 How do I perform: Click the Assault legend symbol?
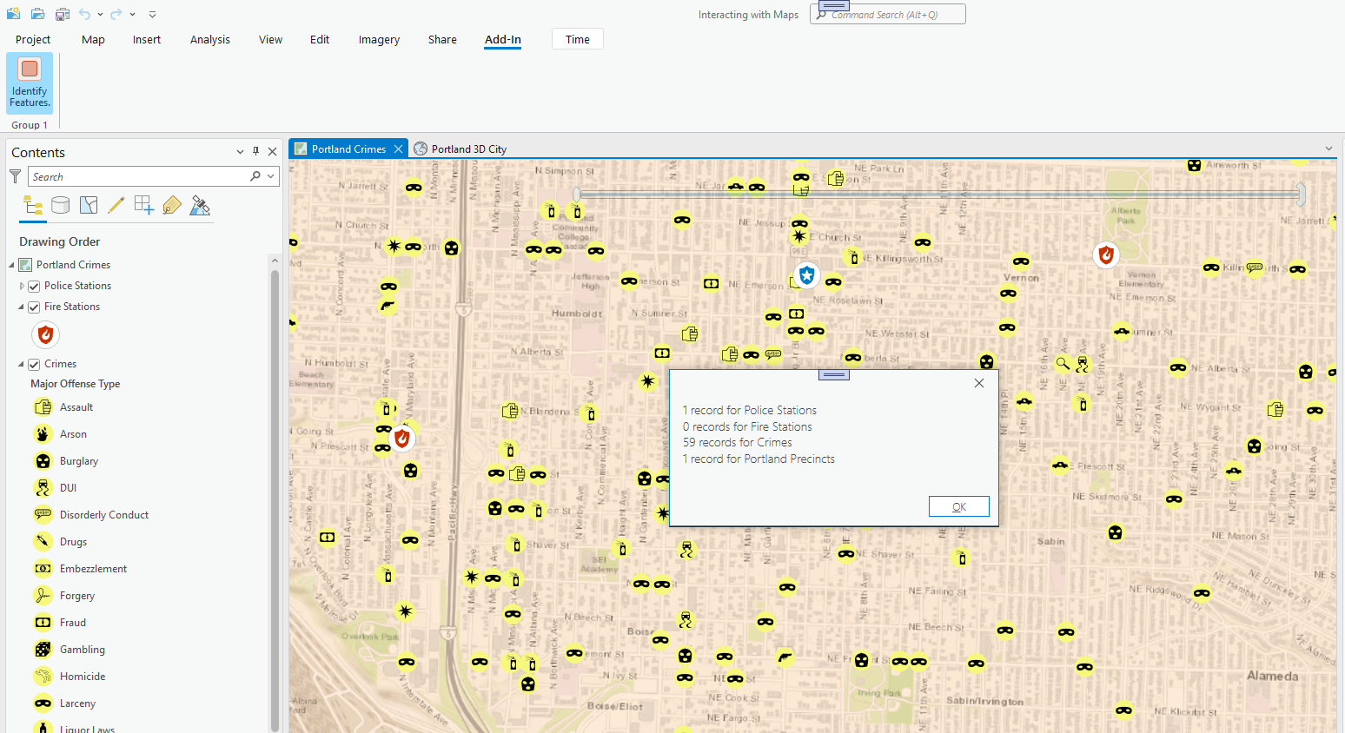click(x=42, y=406)
